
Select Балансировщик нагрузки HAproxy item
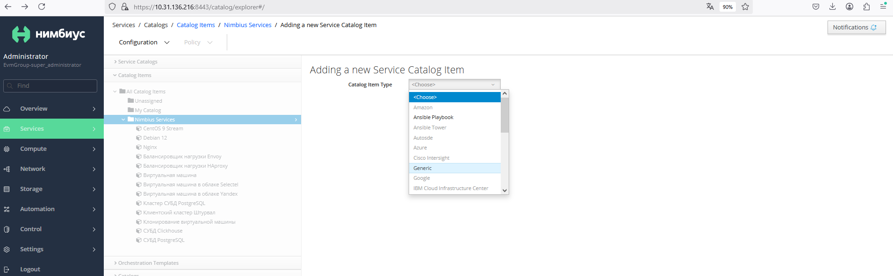(185, 166)
